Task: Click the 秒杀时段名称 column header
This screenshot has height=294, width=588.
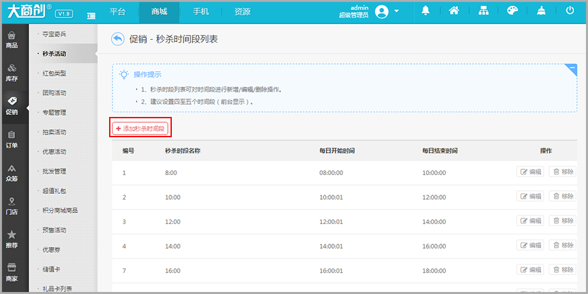Action: click(184, 151)
